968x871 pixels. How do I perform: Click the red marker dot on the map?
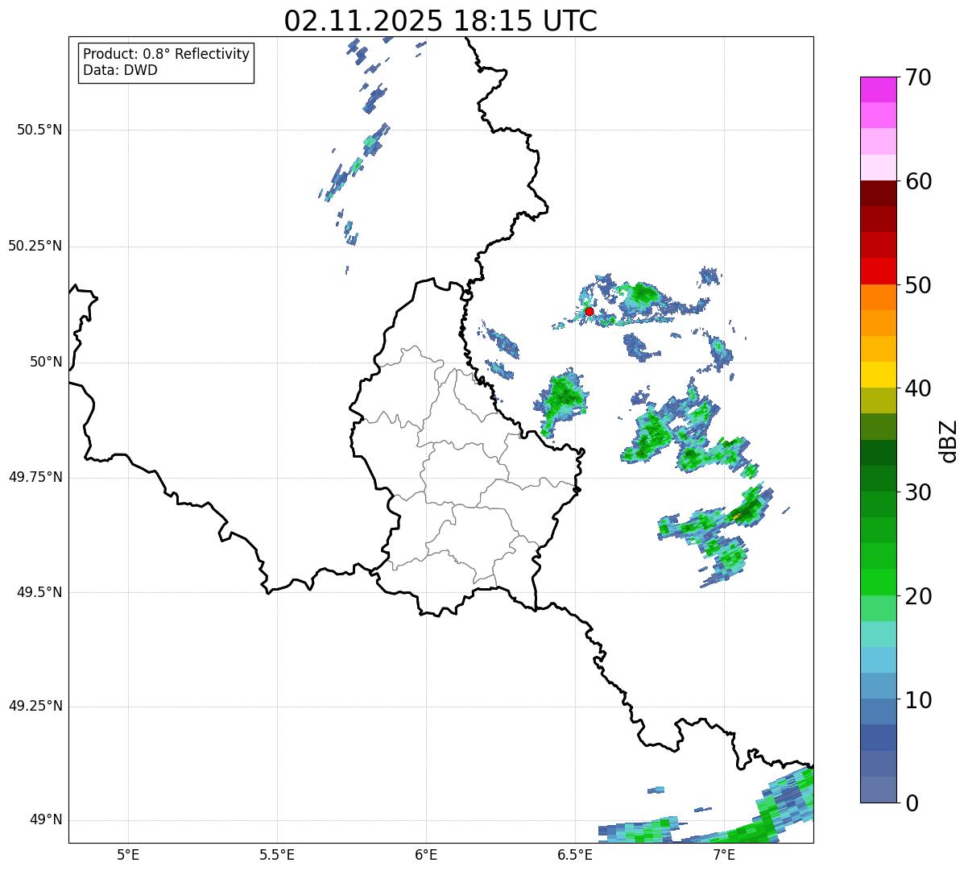click(589, 311)
